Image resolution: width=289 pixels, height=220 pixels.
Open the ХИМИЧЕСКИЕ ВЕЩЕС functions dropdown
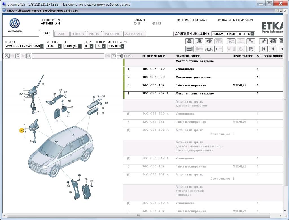(x=252, y=34)
